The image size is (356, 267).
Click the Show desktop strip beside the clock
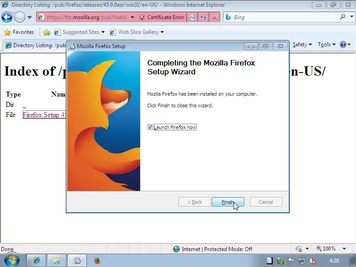(x=352, y=261)
